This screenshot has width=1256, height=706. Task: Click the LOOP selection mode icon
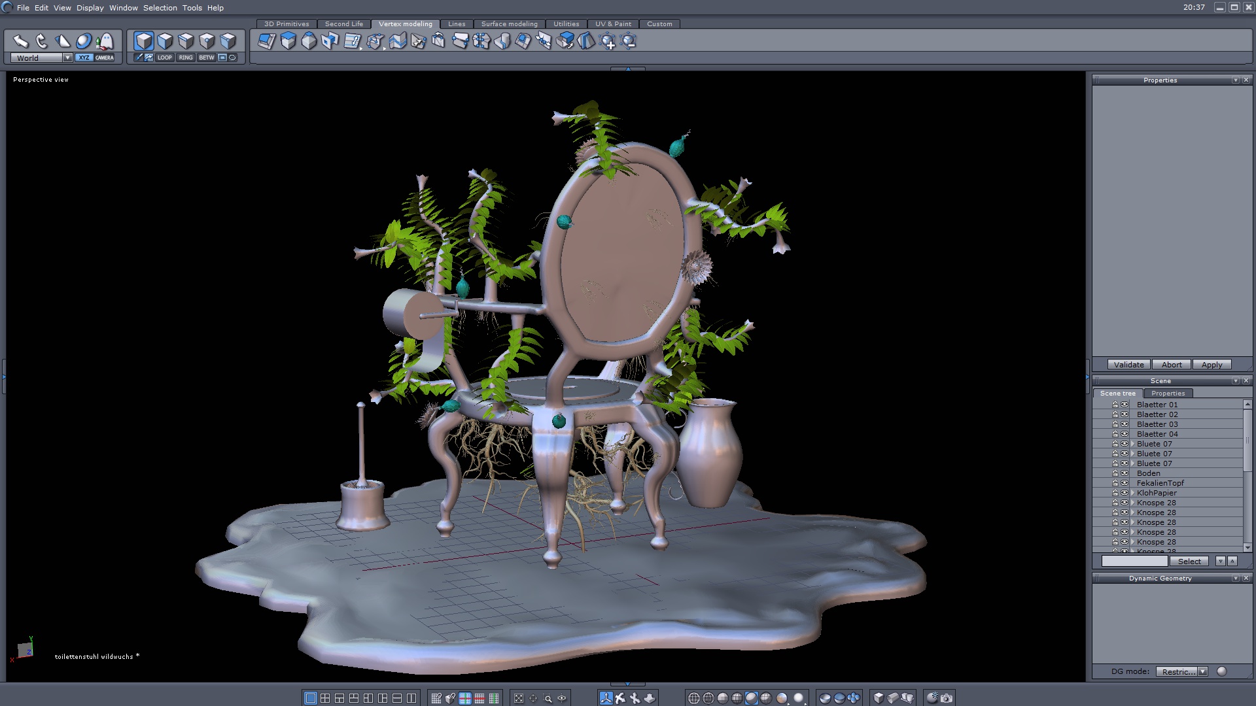pos(164,58)
